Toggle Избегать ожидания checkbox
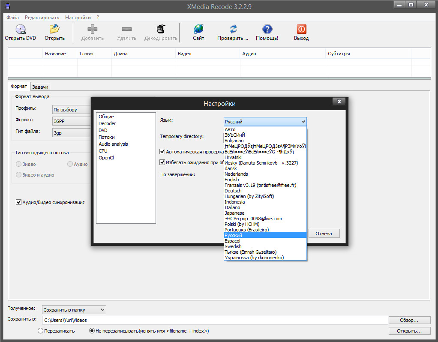The width and height of the screenshot is (438, 342). tap(162, 162)
